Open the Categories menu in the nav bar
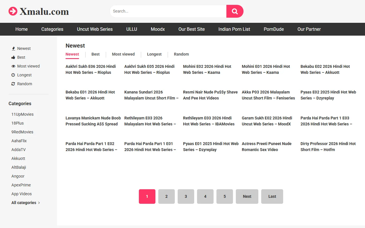Image resolution: width=365 pixels, height=228 pixels. 52,29
